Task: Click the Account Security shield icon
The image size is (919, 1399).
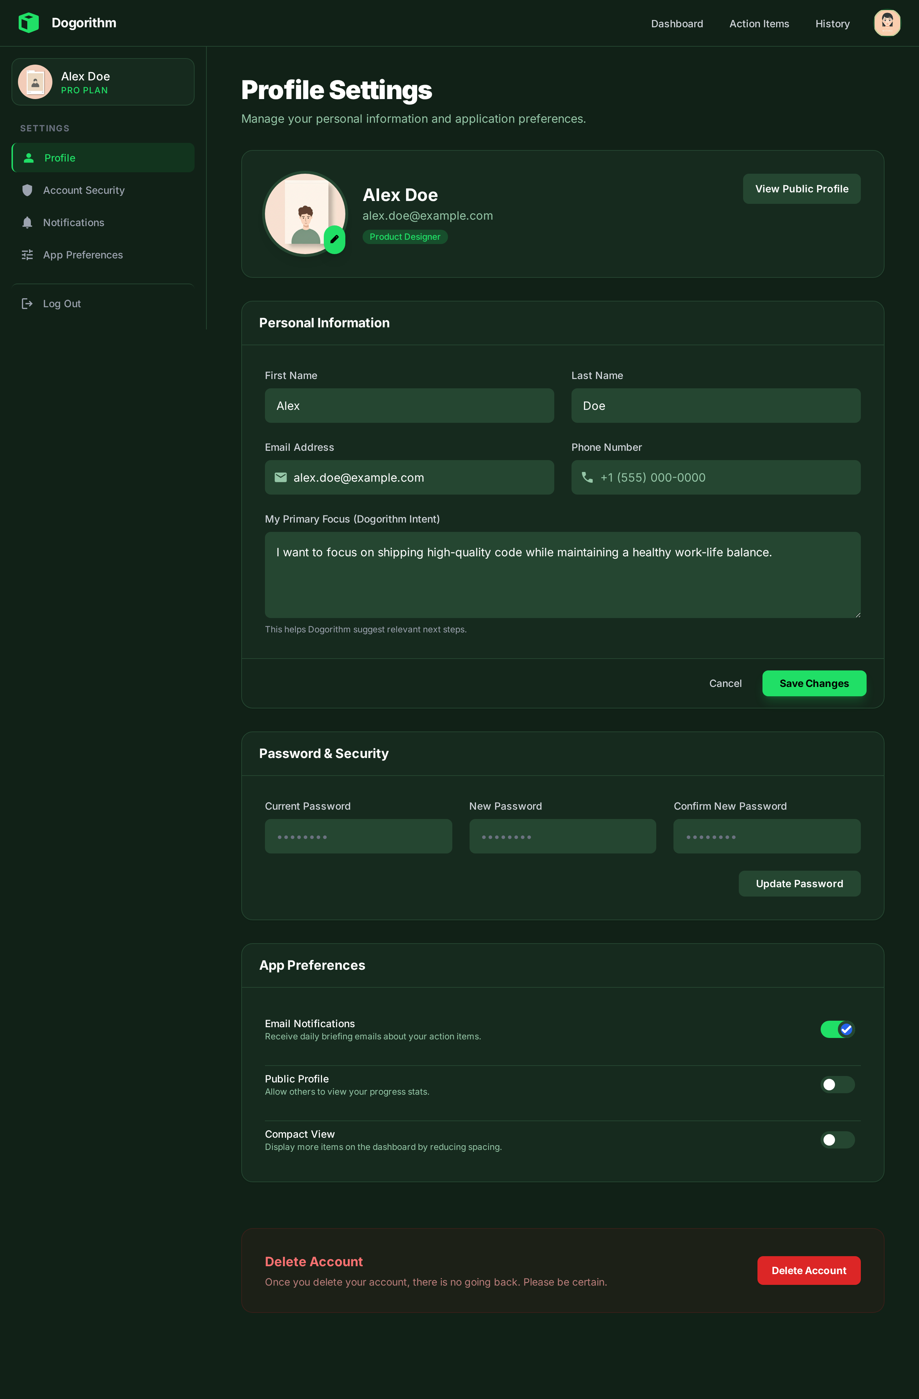Action: [x=27, y=190]
